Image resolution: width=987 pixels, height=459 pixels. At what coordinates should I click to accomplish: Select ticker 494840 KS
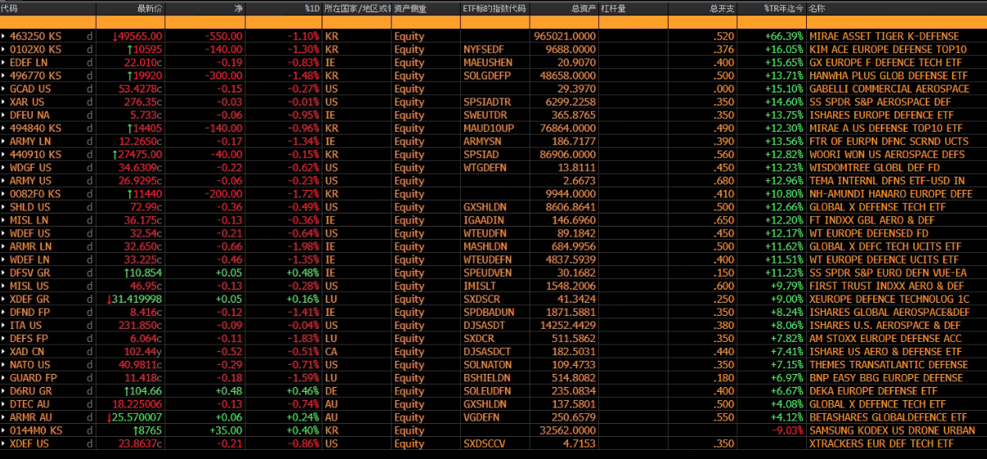pyautogui.click(x=35, y=128)
